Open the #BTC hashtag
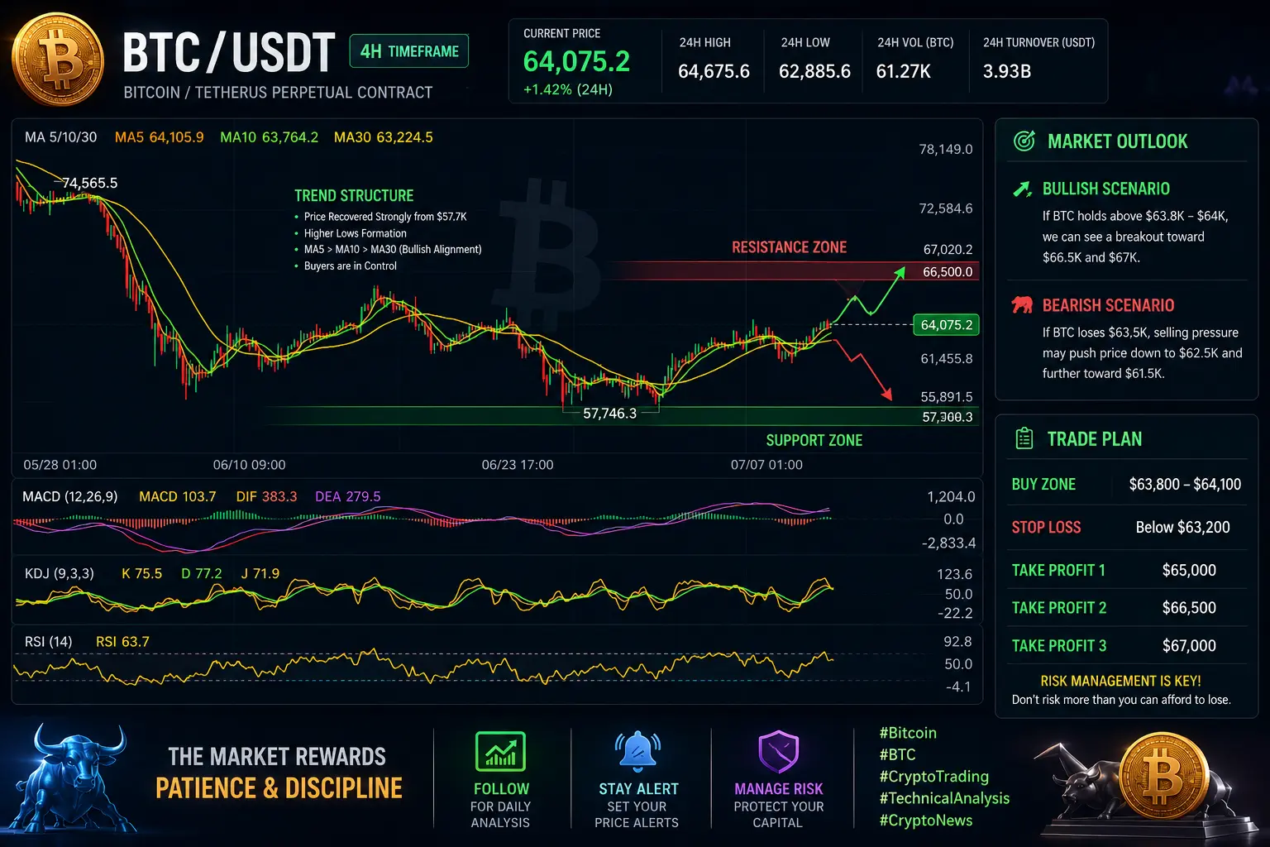 [x=897, y=754]
